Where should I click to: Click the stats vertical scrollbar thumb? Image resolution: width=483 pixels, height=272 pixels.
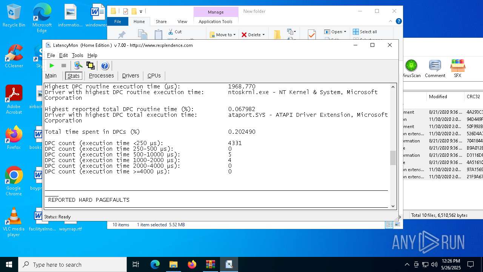(x=393, y=158)
